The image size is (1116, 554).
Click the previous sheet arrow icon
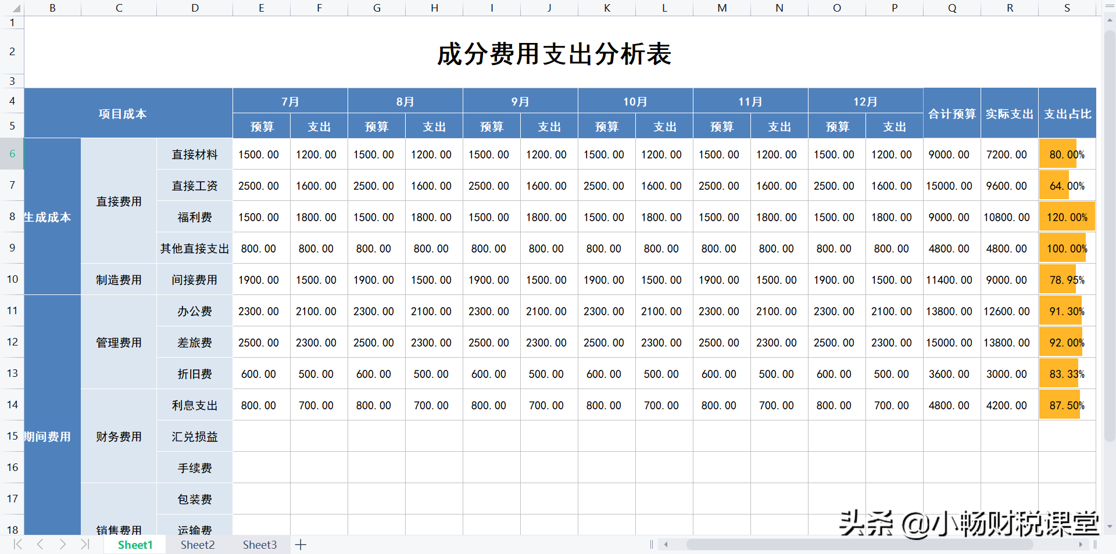pos(40,545)
